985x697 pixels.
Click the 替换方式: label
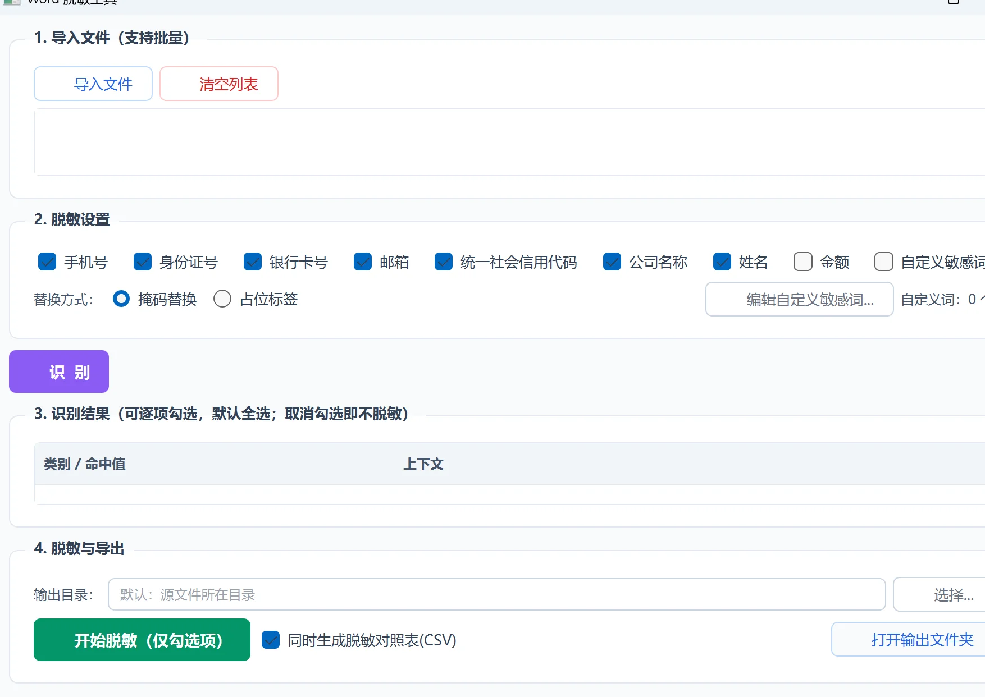click(x=63, y=299)
